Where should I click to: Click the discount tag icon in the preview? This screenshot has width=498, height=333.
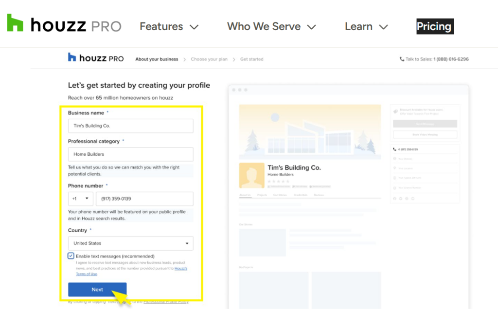pyautogui.click(x=396, y=111)
